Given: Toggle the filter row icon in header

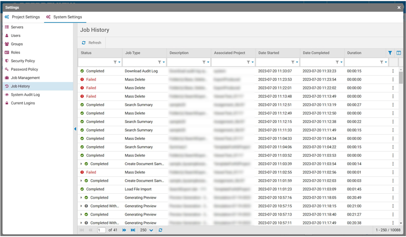Looking at the screenshot, I should click(390, 53).
